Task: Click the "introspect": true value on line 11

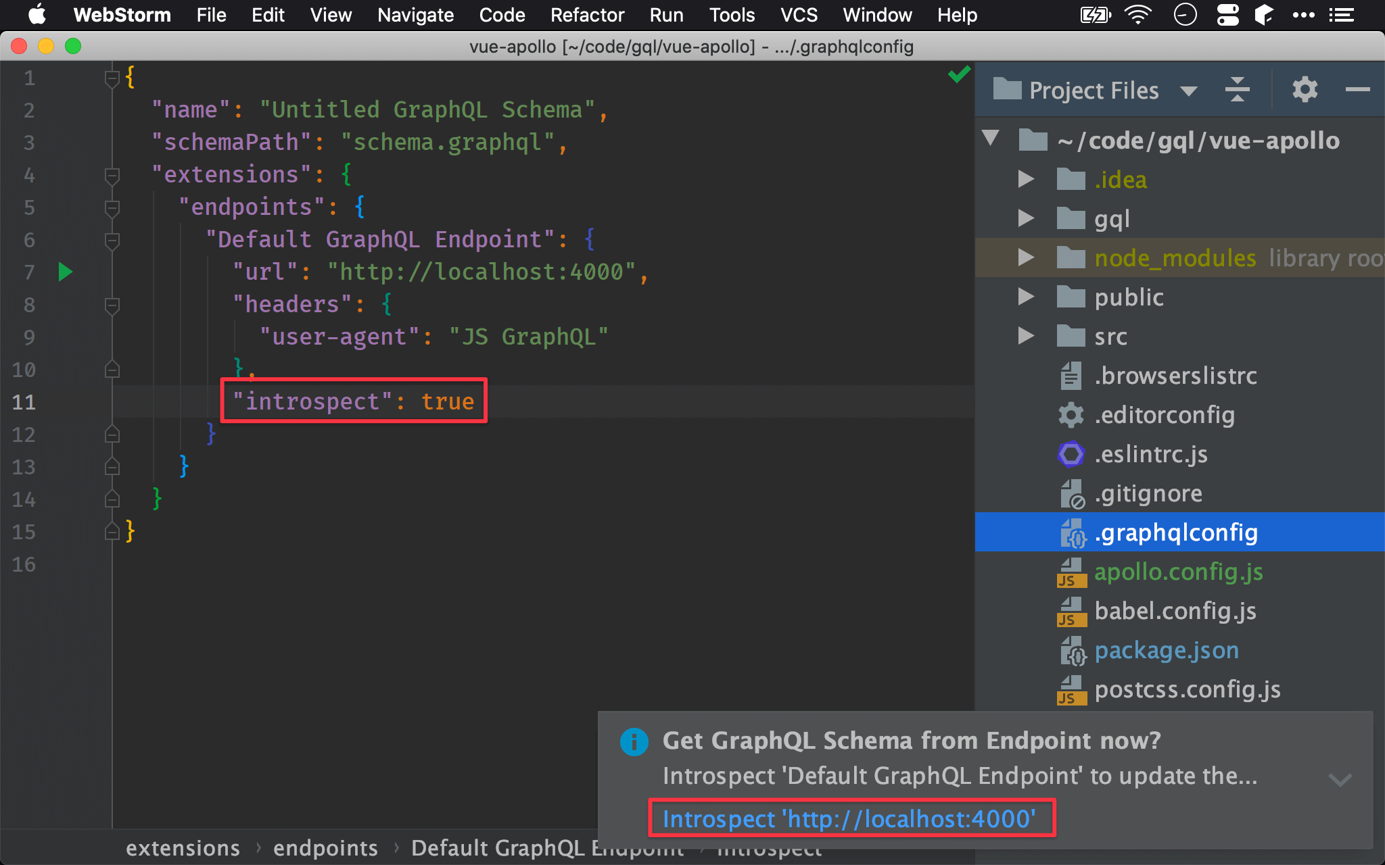Action: point(353,401)
